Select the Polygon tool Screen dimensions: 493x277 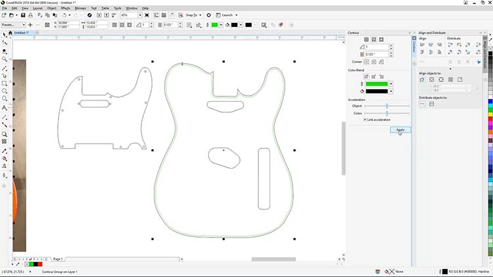(x=4, y=98)
